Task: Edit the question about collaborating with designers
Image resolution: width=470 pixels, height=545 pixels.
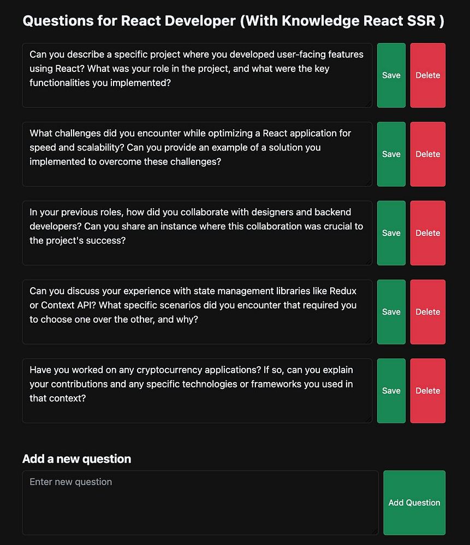Action: tap(197, 233)
